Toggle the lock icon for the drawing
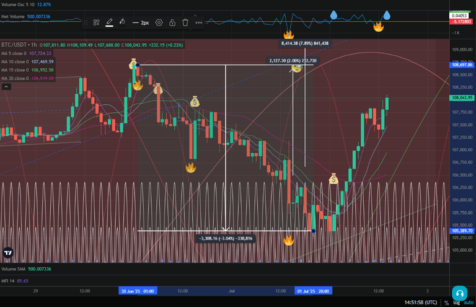 172,22
